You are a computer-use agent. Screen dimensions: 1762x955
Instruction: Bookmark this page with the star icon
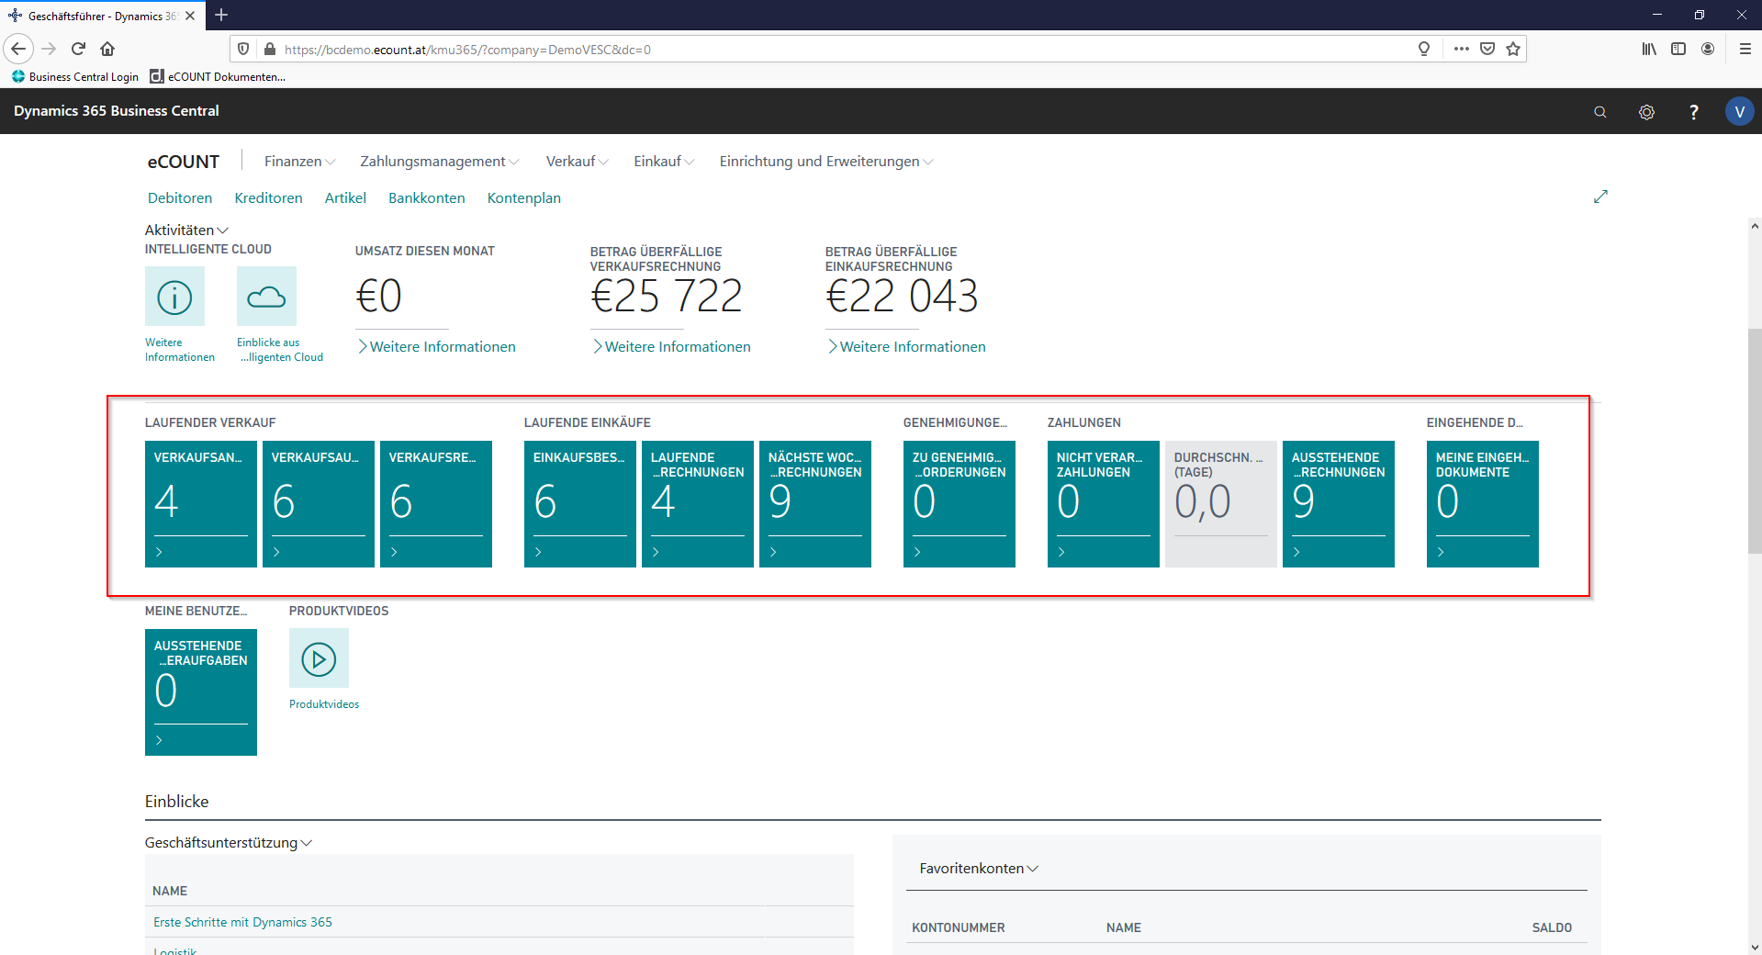tap(1513, 49)
